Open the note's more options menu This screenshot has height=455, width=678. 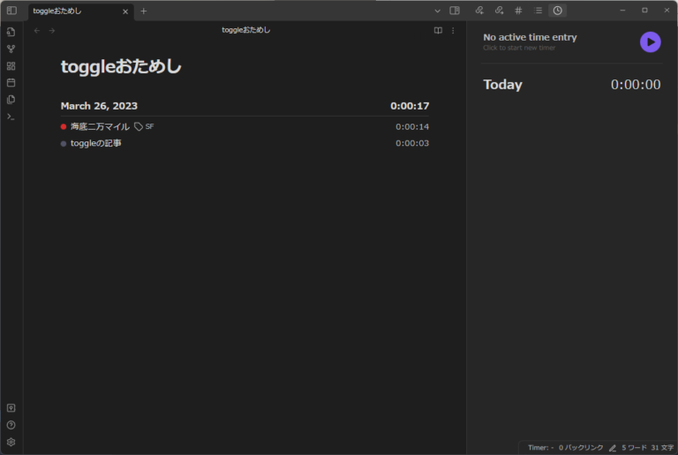click(454, 30)
